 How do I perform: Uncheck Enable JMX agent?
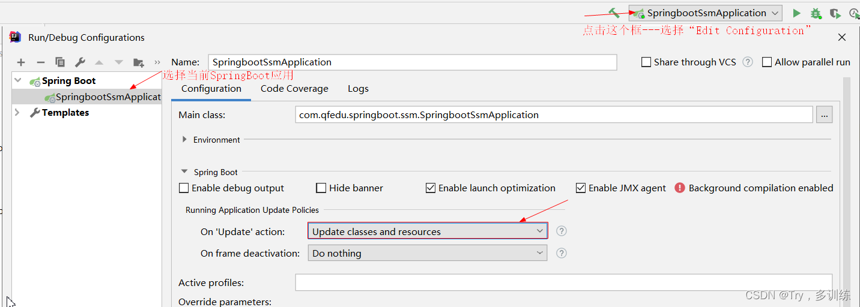581,188
